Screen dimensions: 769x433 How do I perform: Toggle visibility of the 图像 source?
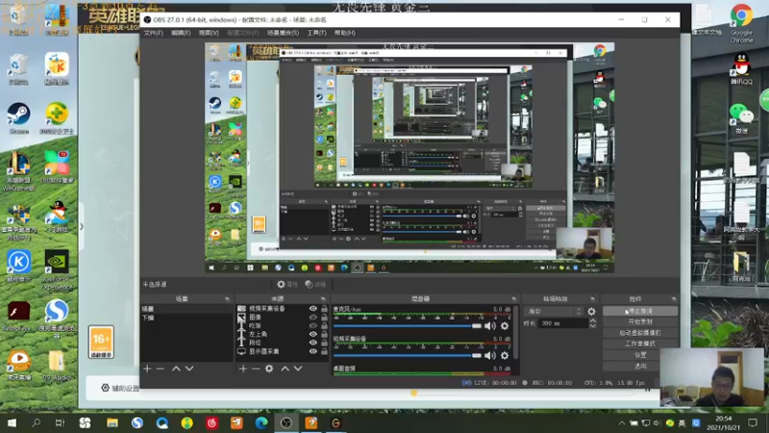tap(313, 318)
